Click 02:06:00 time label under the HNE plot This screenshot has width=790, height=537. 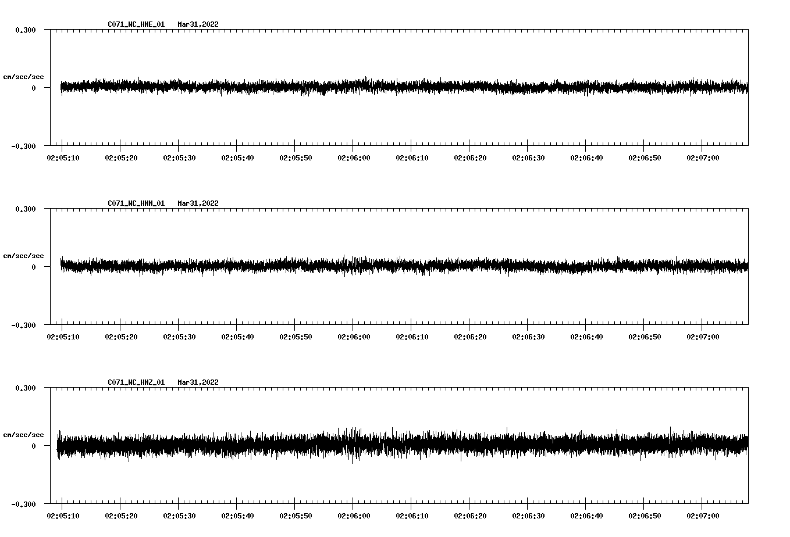click(x=354, y=158)
